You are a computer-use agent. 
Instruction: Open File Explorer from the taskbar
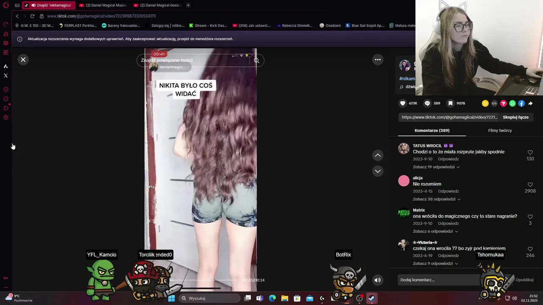click(285, 298)
